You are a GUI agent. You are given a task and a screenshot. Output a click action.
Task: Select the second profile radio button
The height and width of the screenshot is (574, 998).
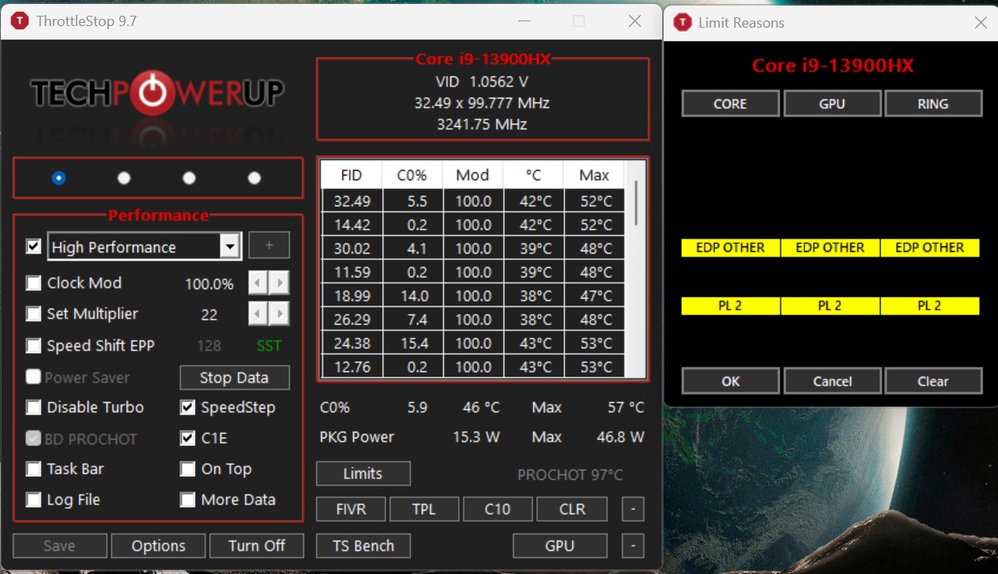point(124,178)
